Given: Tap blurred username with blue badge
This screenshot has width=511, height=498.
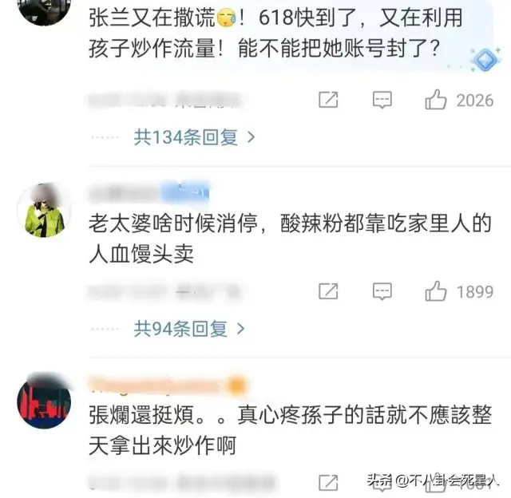Looking at the screenshot, I should pos(149,193).
